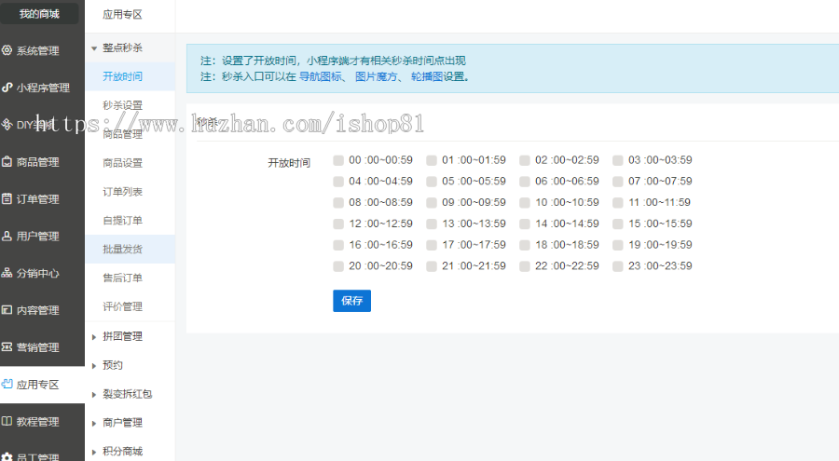839x461 pixels.
Task: Click the 商品管理 sidebar icon
Action: pyautogui.click(x=7, y=162)
